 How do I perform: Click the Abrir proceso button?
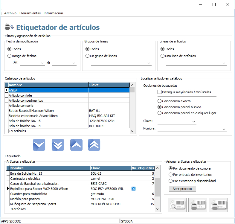coord(182,189)
